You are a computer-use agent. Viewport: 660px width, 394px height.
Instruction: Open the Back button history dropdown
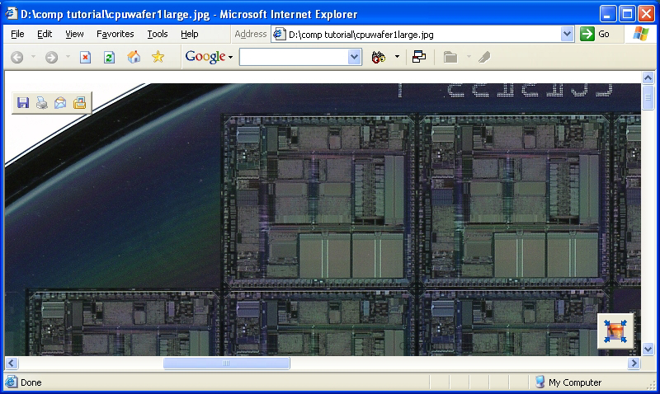click(x=33, y=57)
